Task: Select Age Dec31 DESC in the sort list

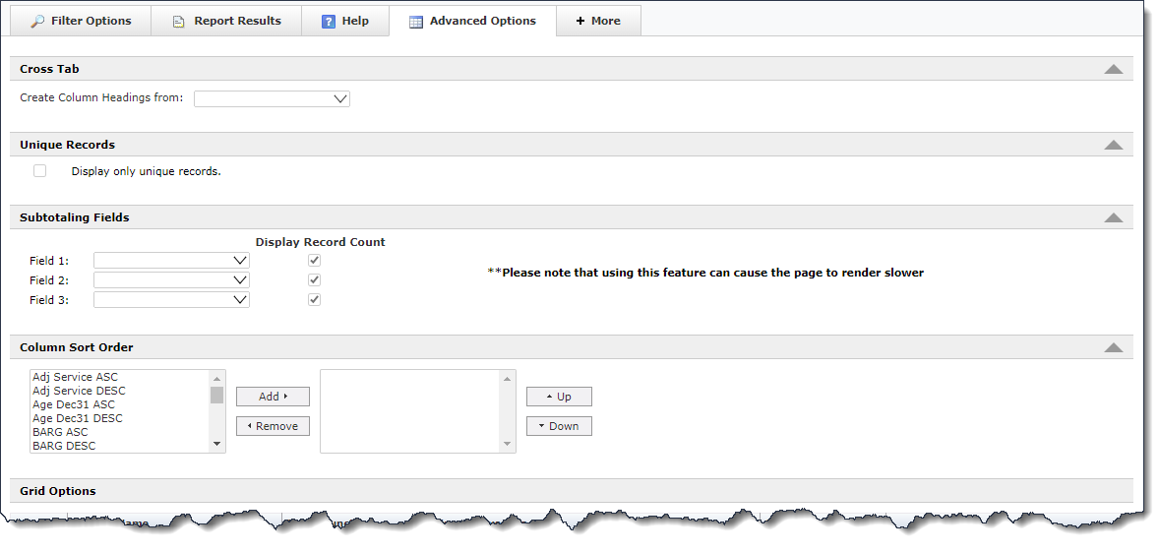Action: coord(78,418)
